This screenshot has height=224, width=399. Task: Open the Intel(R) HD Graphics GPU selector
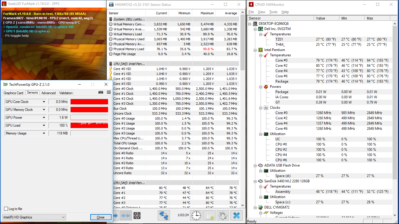pos(34,217)
